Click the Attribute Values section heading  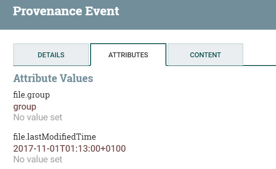[53, 78]
